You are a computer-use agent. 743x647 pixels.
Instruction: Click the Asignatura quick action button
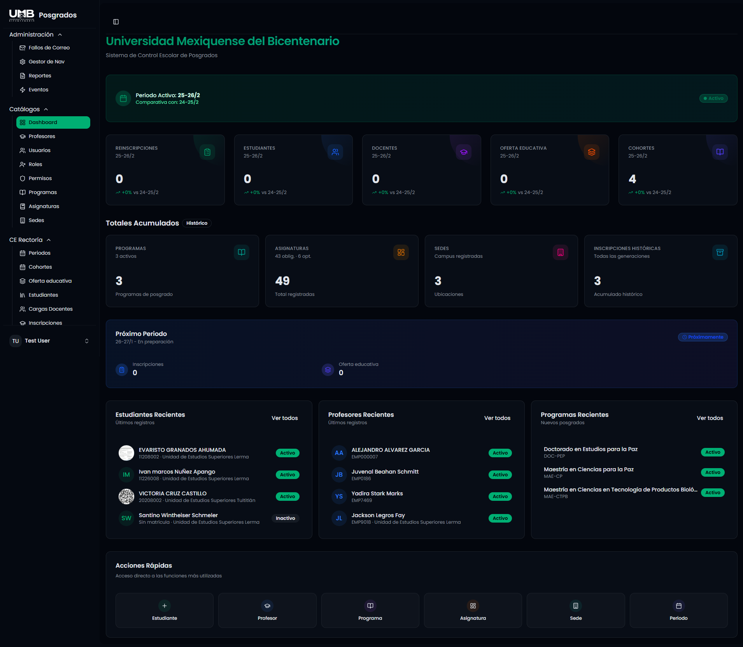[x=473, y=610]
